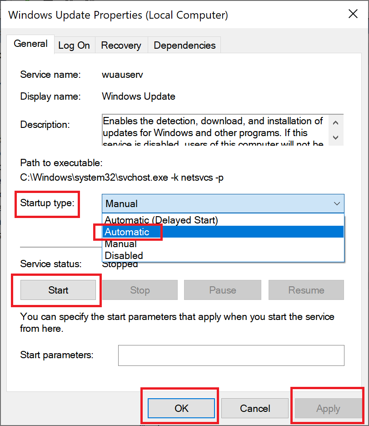The height and width of the screenshot is (426, 369).
Task: Click the greyed-out Stop button
Action: pyautogui.click(x=140, y=290)
